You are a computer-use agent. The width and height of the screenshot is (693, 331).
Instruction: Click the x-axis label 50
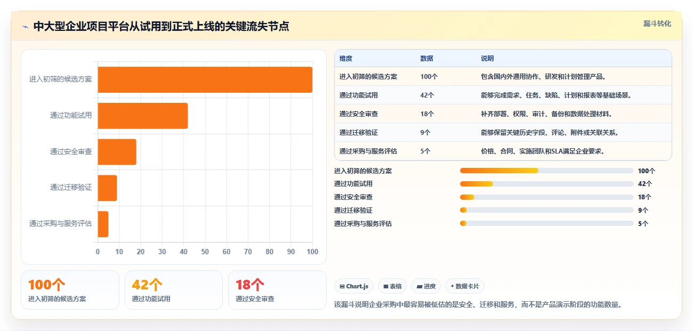pyautogui.click(x=205, y=252)
